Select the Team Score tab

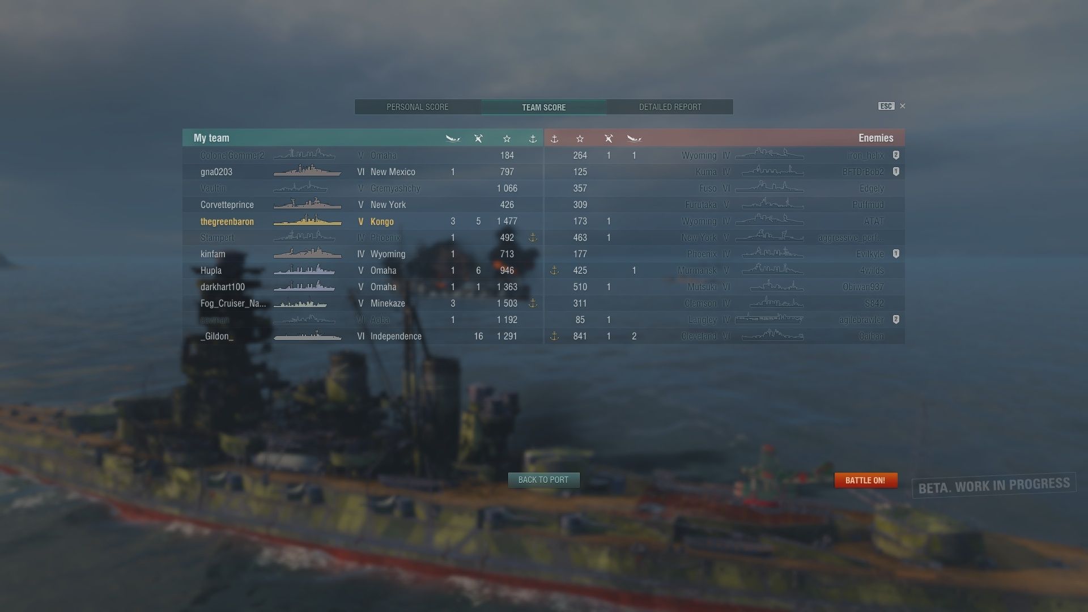[x=543, y=107]
